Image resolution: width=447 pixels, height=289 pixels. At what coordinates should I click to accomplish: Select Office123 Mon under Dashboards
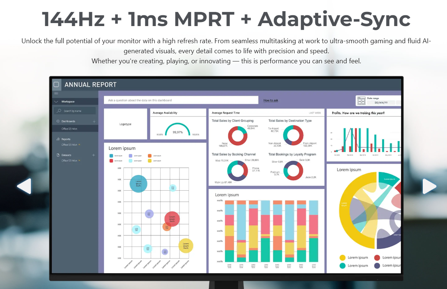[69, 129]
